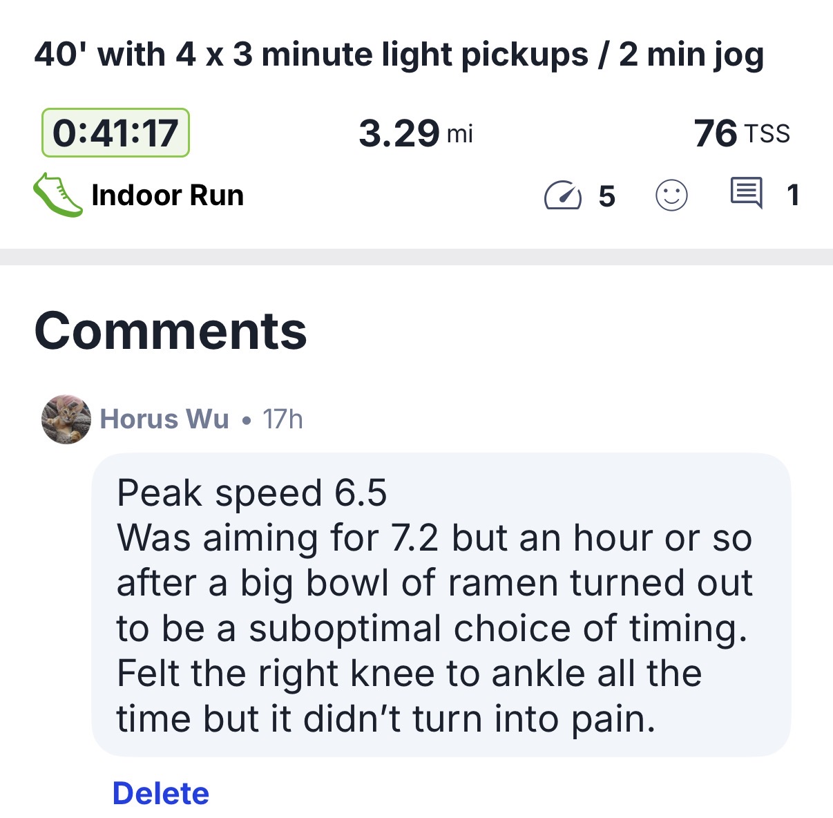This screenshot has height=818, width=833.
Task: Select the Indoor Run workout type label
Action: click(167, 196)
